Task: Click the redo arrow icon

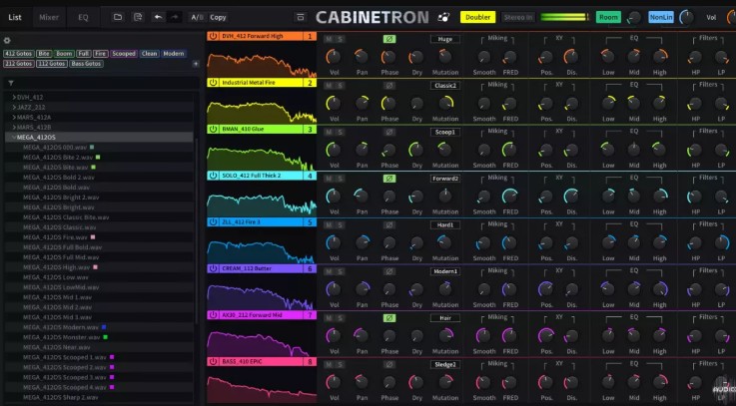Action: tap(174, 17)
